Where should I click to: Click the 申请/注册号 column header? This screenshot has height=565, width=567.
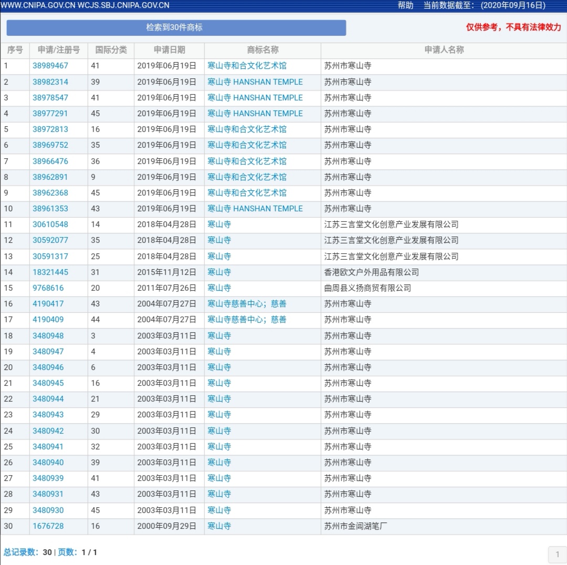59,50
